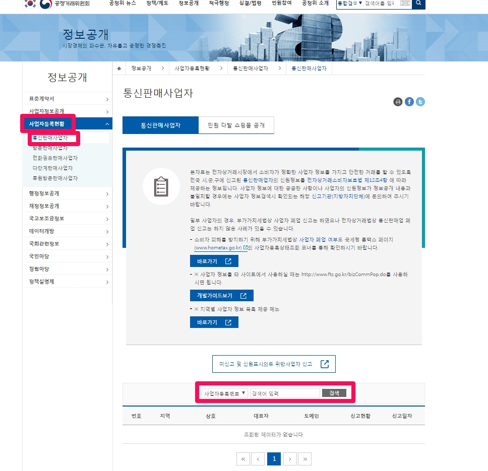Click the magnifier search icon in header
The image size is (488, 471).
click(418, 4)
